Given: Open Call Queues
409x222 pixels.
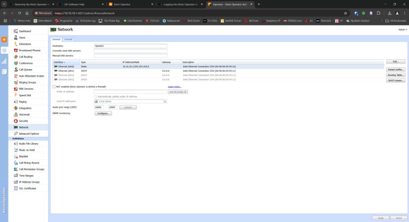Looking at the screenshot, I should [25, 70].
